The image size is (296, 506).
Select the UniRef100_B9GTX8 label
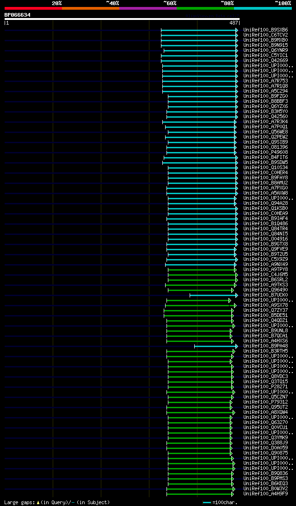pos(266,244)
